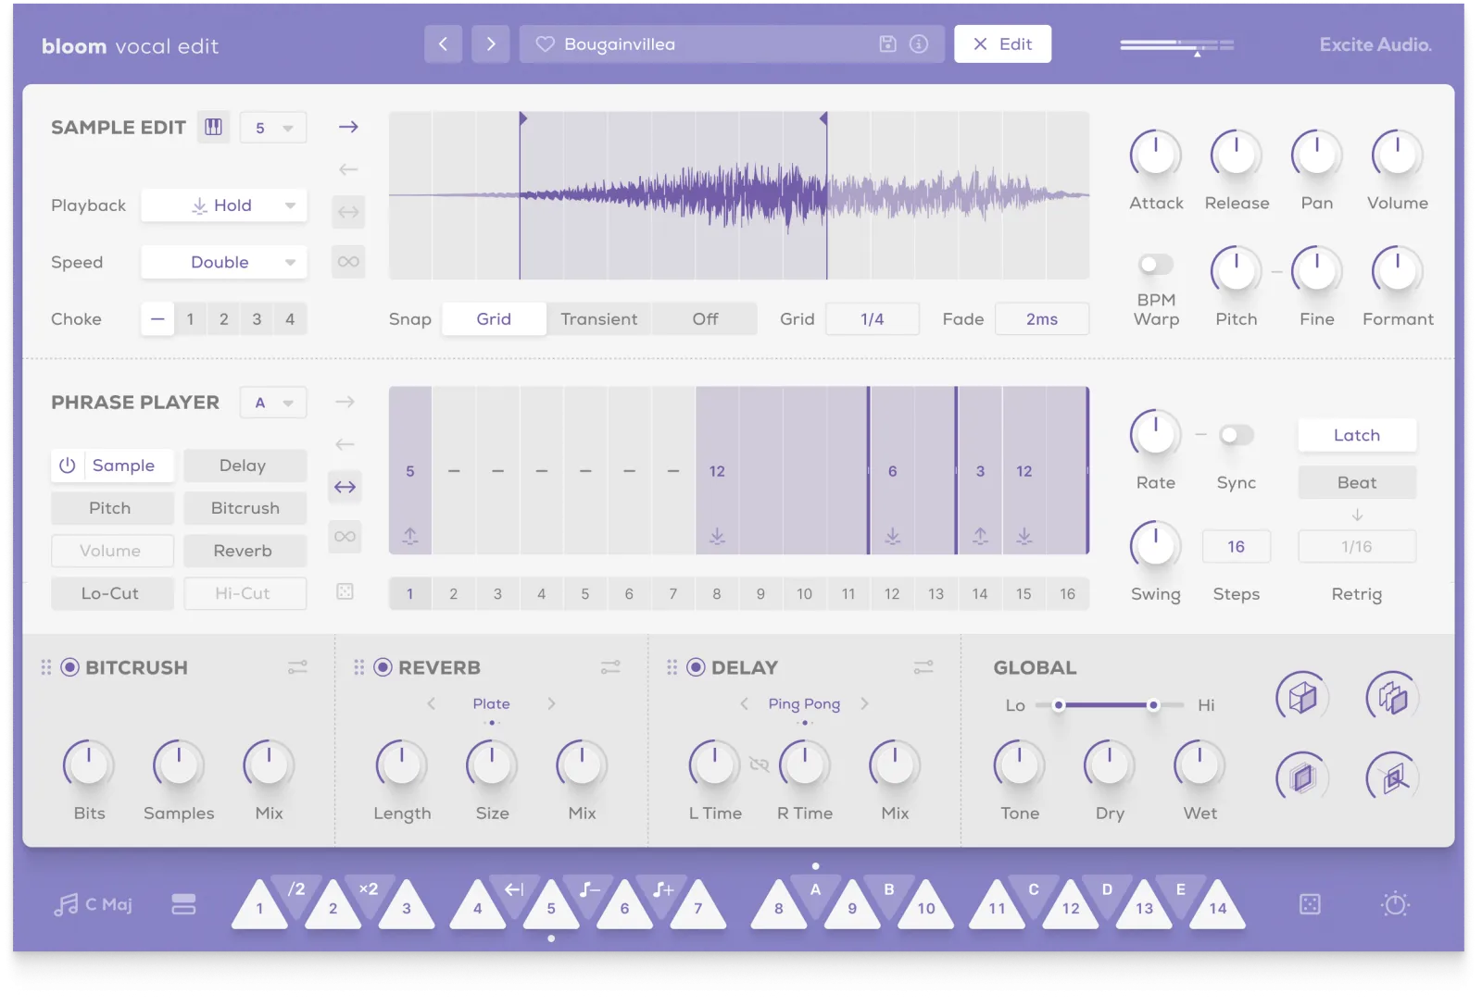Screen dimensions: 1482x1006
Task: Adjust the Global Lo filter slider handle
Action: 1058,705
